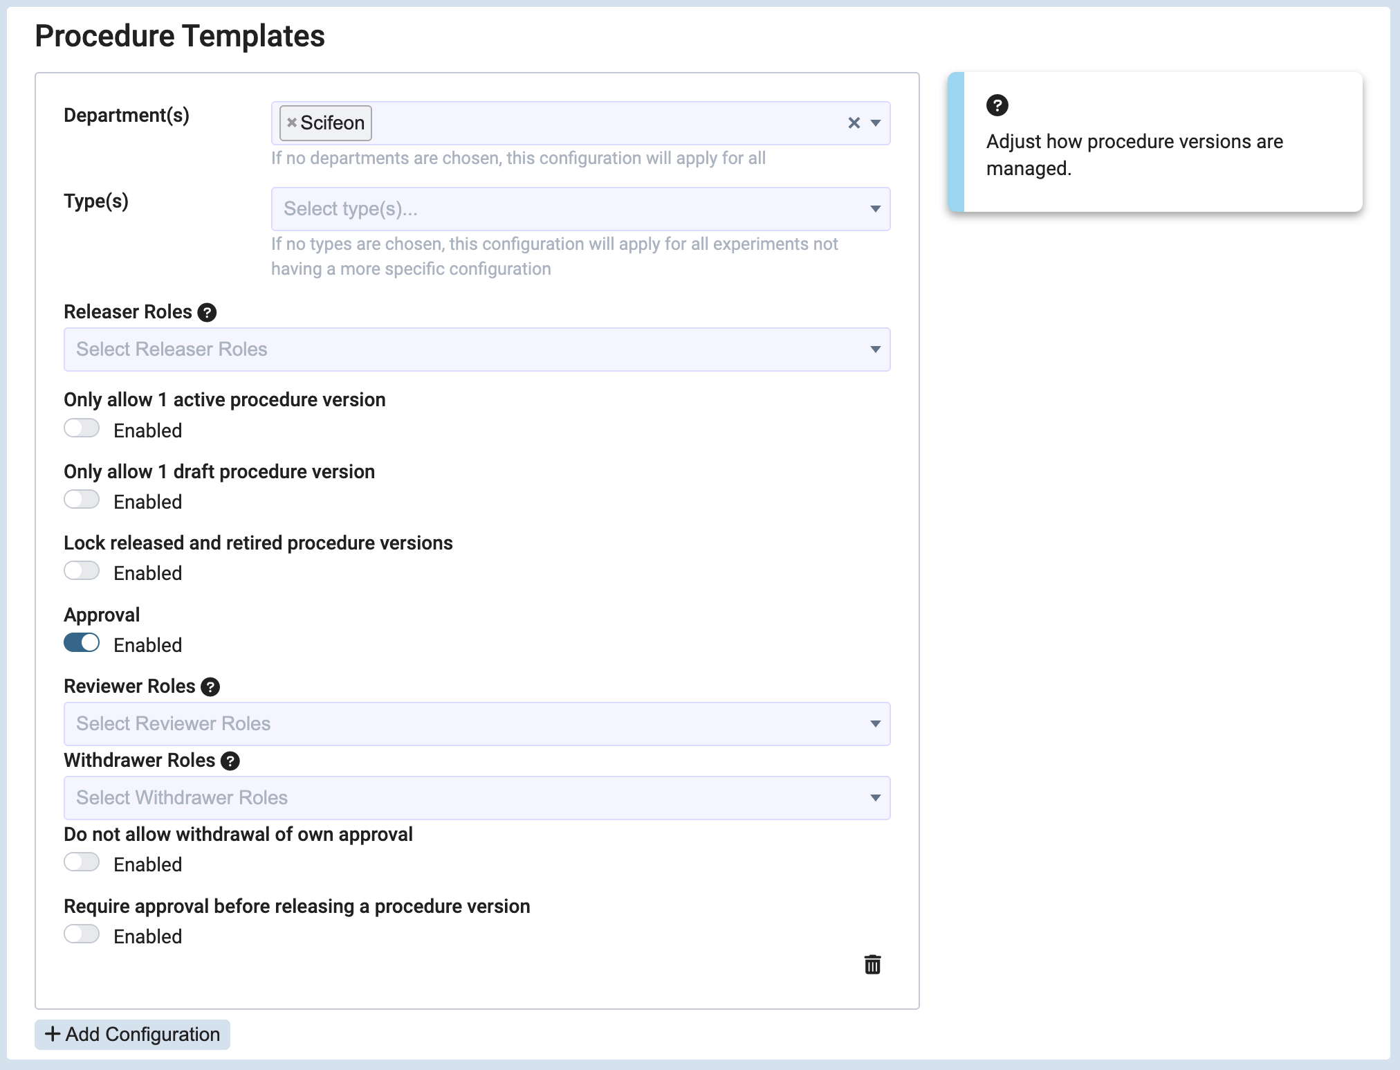Disable the Approval toggle

click(82, 643)
